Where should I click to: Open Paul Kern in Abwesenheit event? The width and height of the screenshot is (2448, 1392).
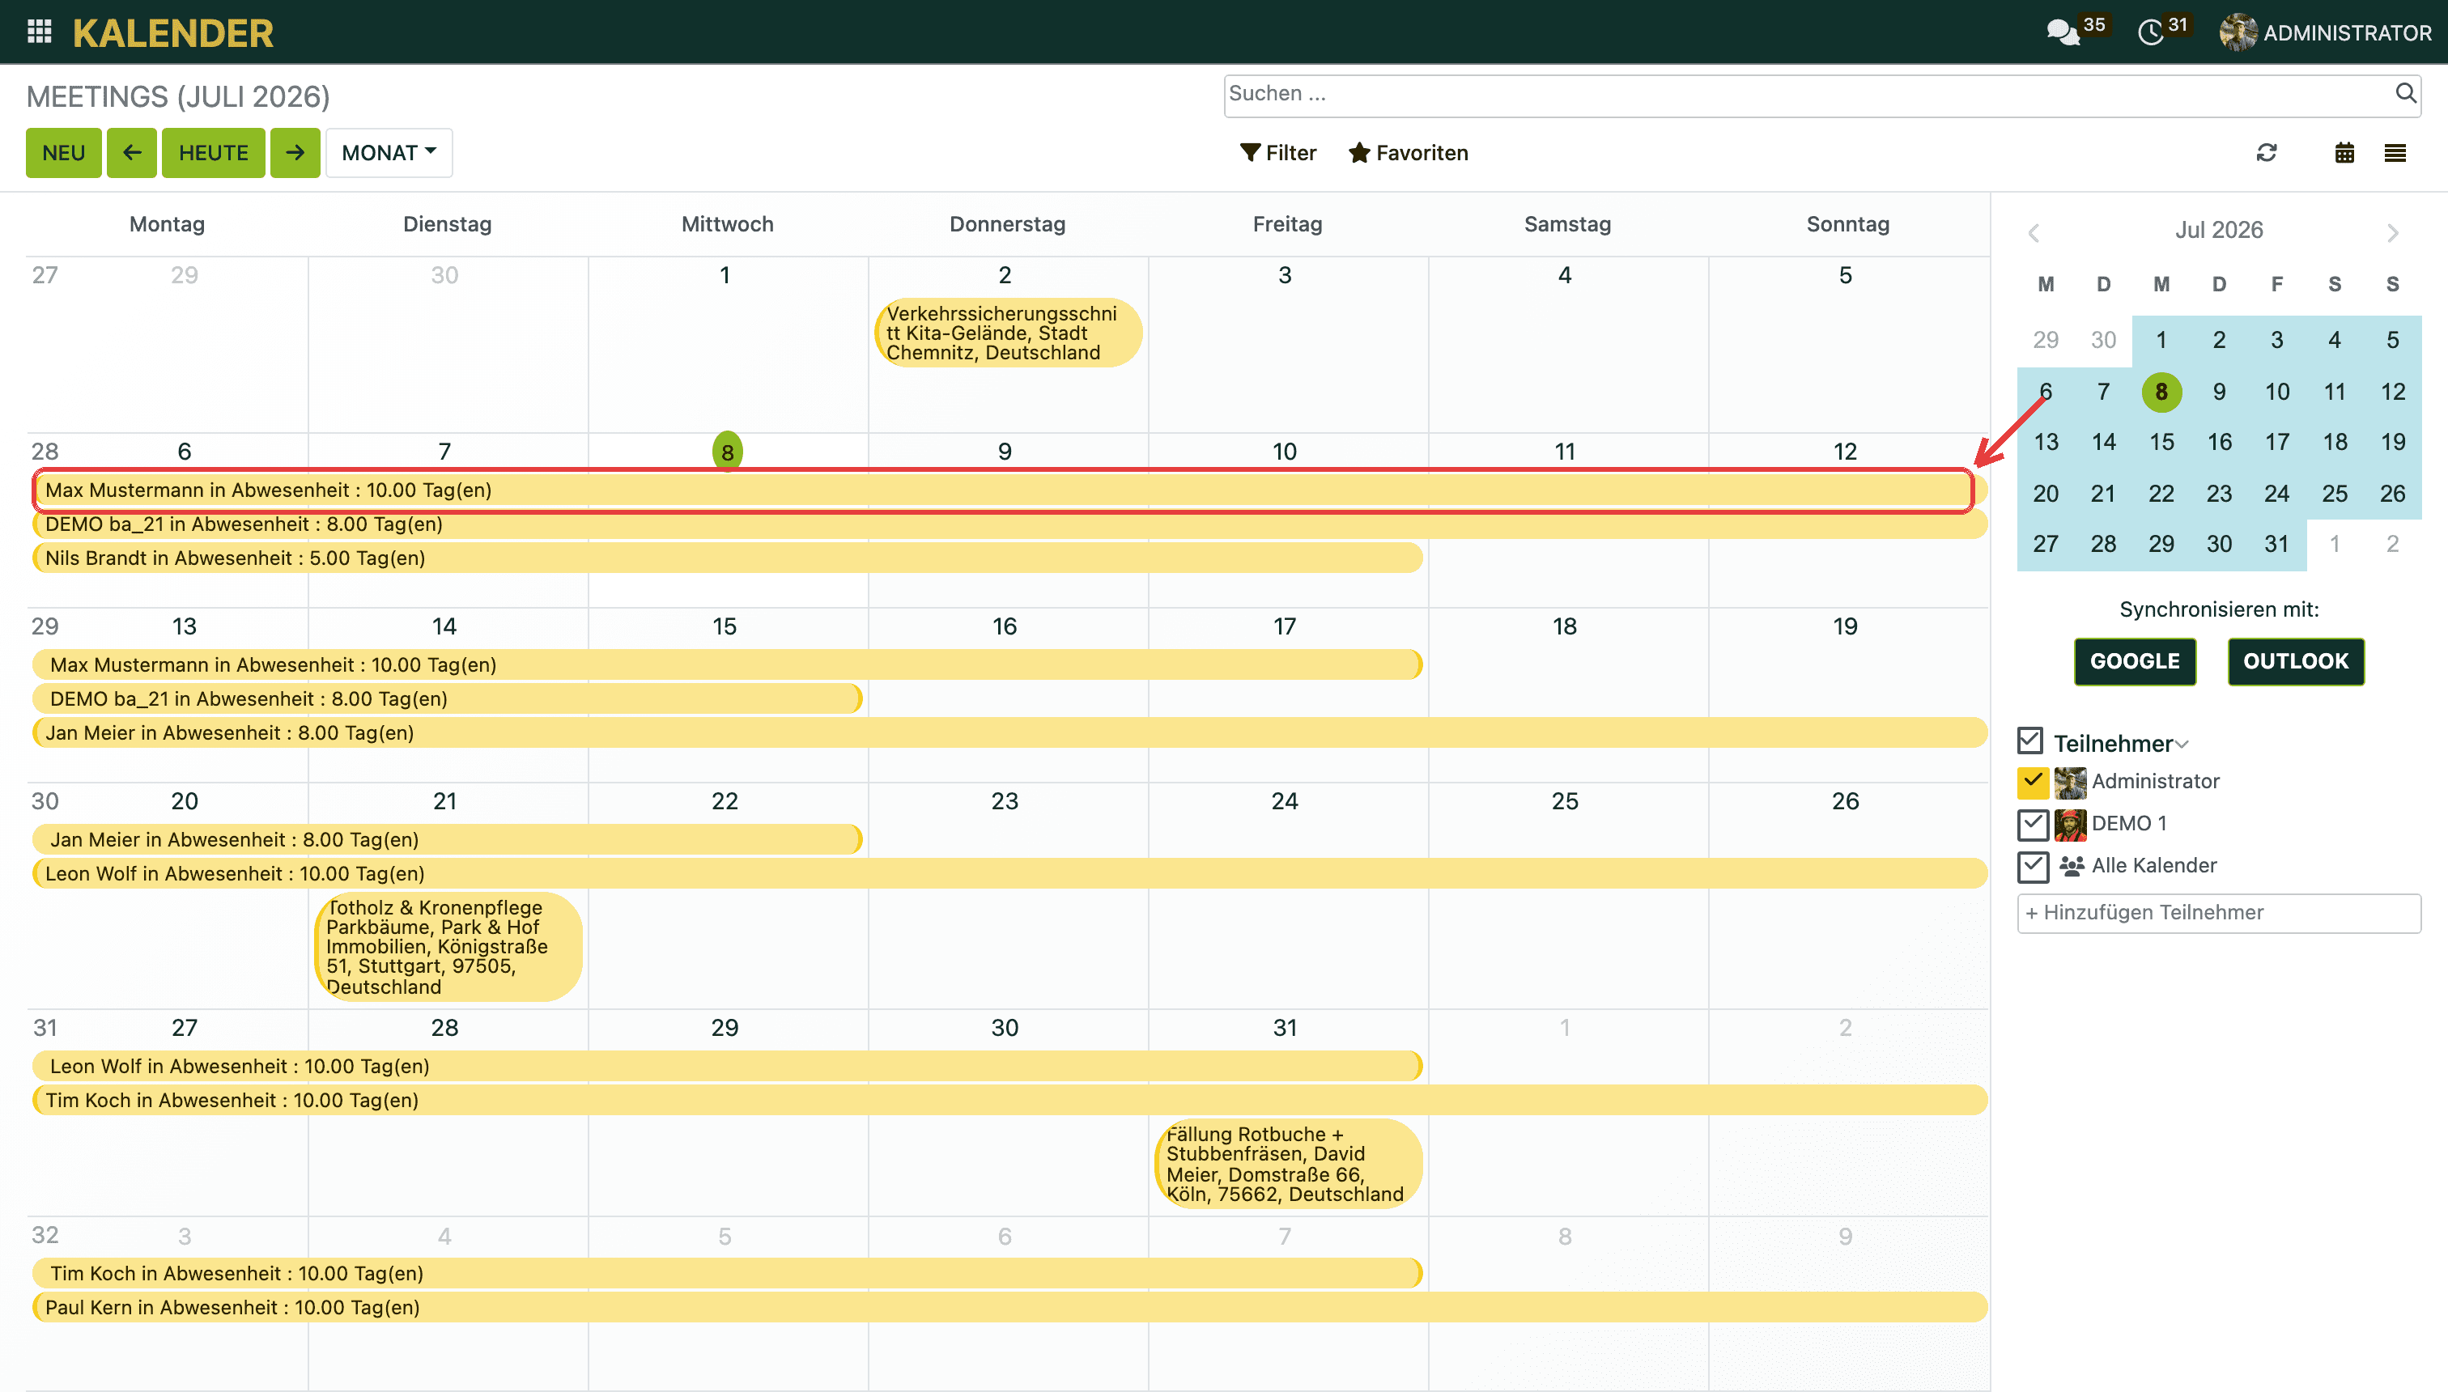[x=1009, y=1308]
